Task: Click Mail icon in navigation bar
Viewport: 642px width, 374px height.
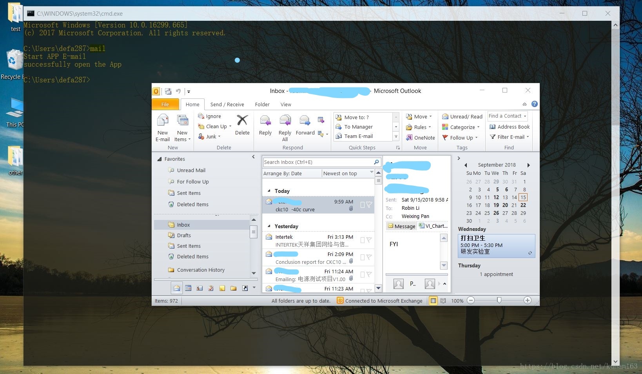Action: click(177, 288)
